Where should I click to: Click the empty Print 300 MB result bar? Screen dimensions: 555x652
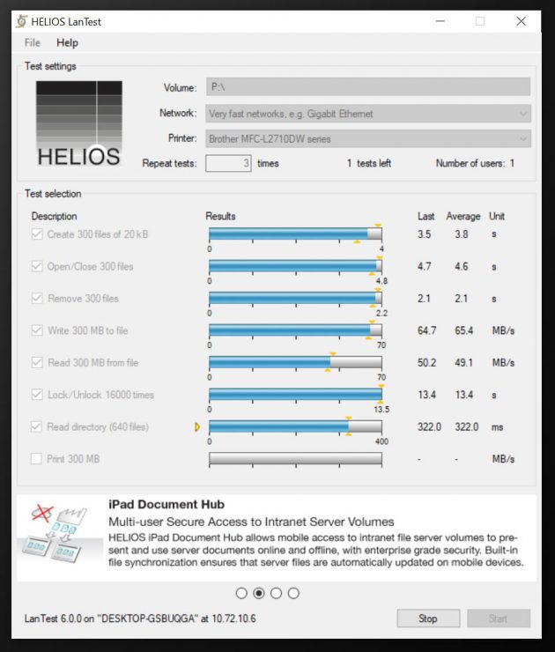[296, 459]
